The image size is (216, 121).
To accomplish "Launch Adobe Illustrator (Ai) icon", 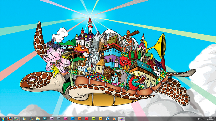I will click(x=100, y=119).
